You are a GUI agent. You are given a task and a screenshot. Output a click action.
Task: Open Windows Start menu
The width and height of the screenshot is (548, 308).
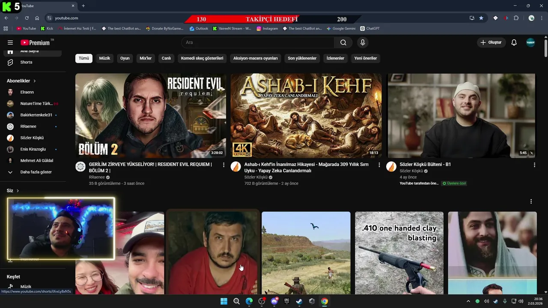coord(224,301)
